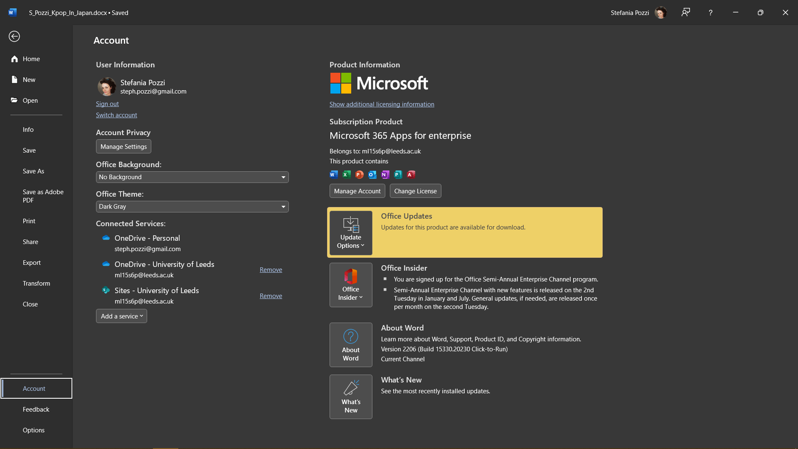Viewport: 798px width, 449px height.
Task: Choose Save from the sidebar
Action: coord(36,150)
